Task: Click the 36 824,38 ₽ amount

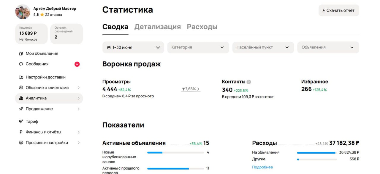Action: tap(349, 152)
